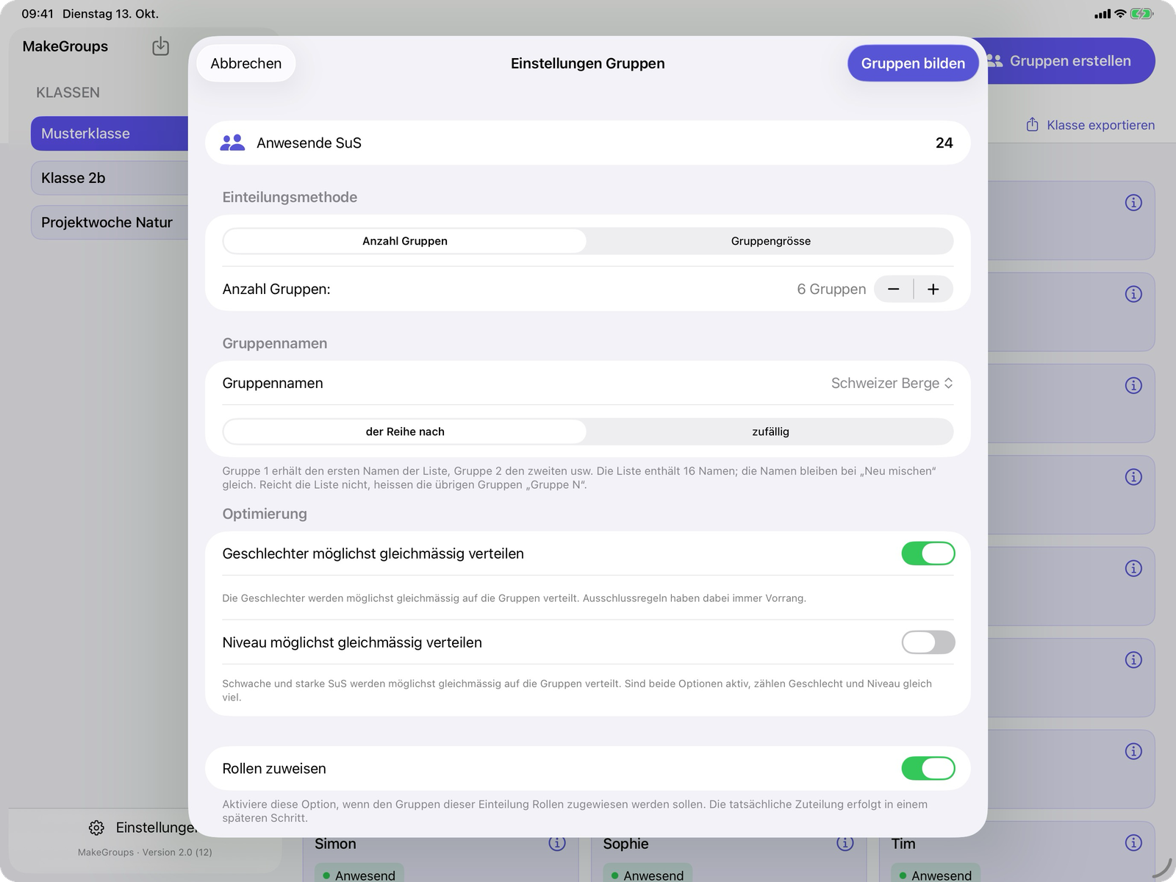
Task: Tap the import icon next to MakeGroups
Action: click(160, 46)
